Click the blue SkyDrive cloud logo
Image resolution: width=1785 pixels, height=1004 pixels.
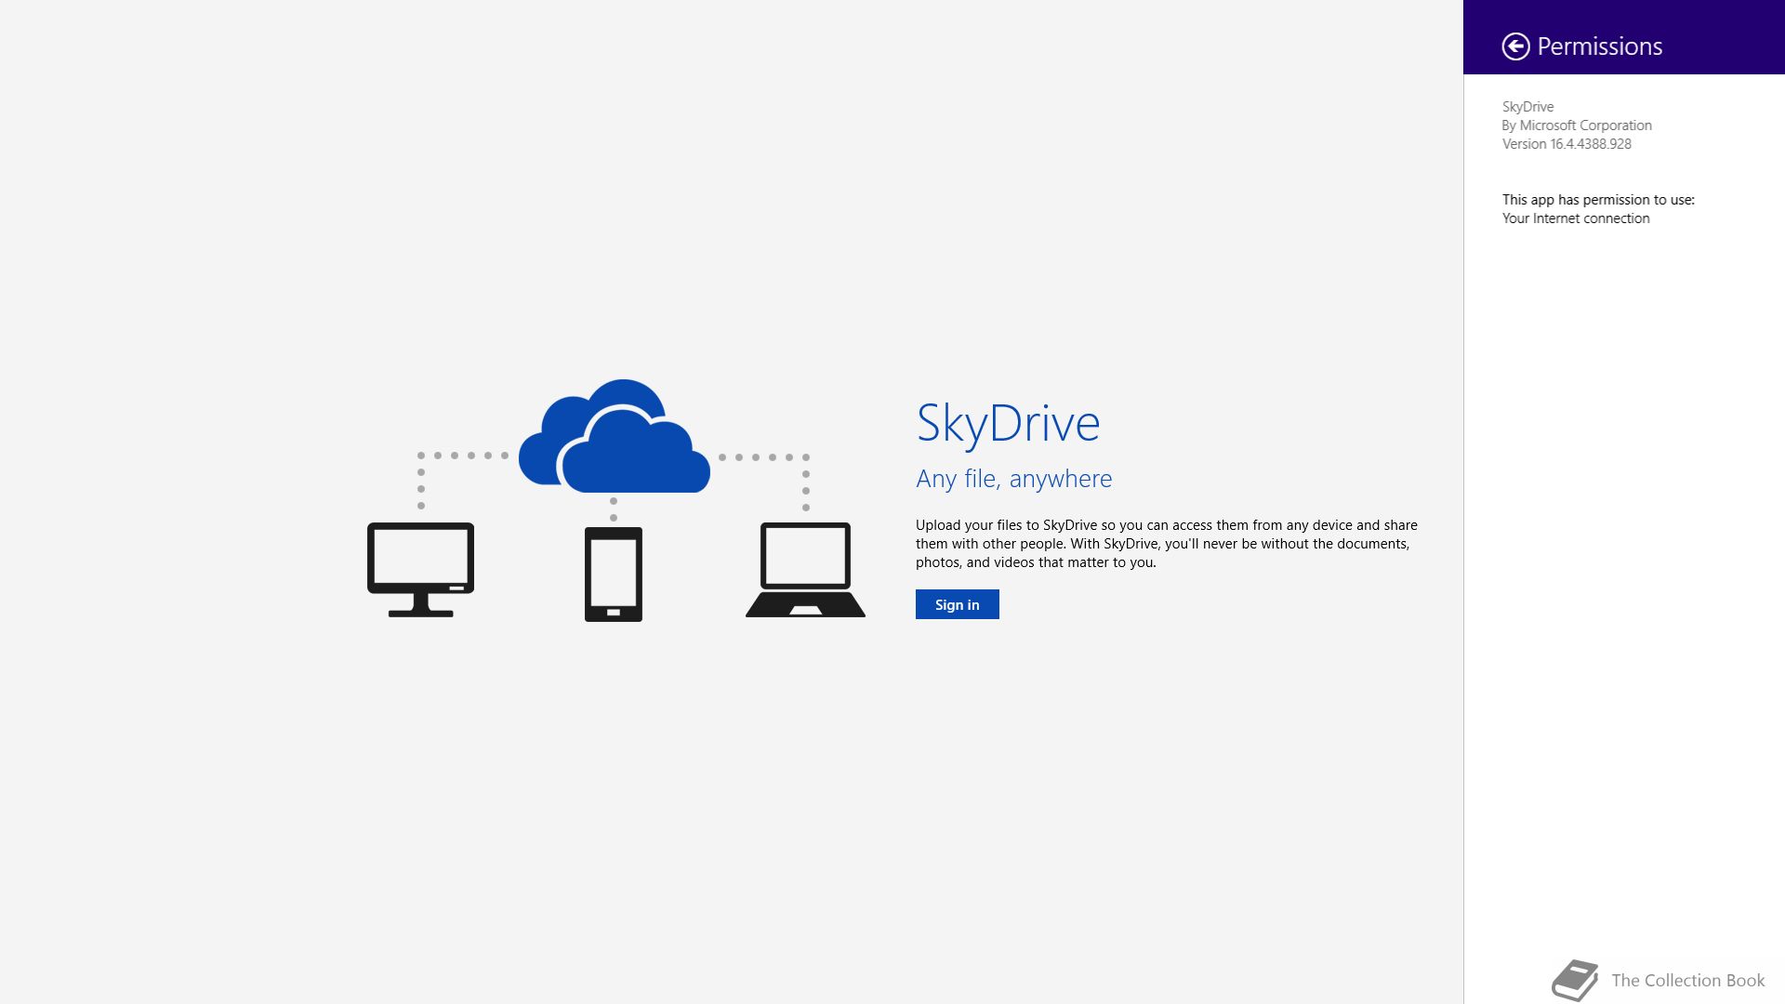click(x=615, y=436)
